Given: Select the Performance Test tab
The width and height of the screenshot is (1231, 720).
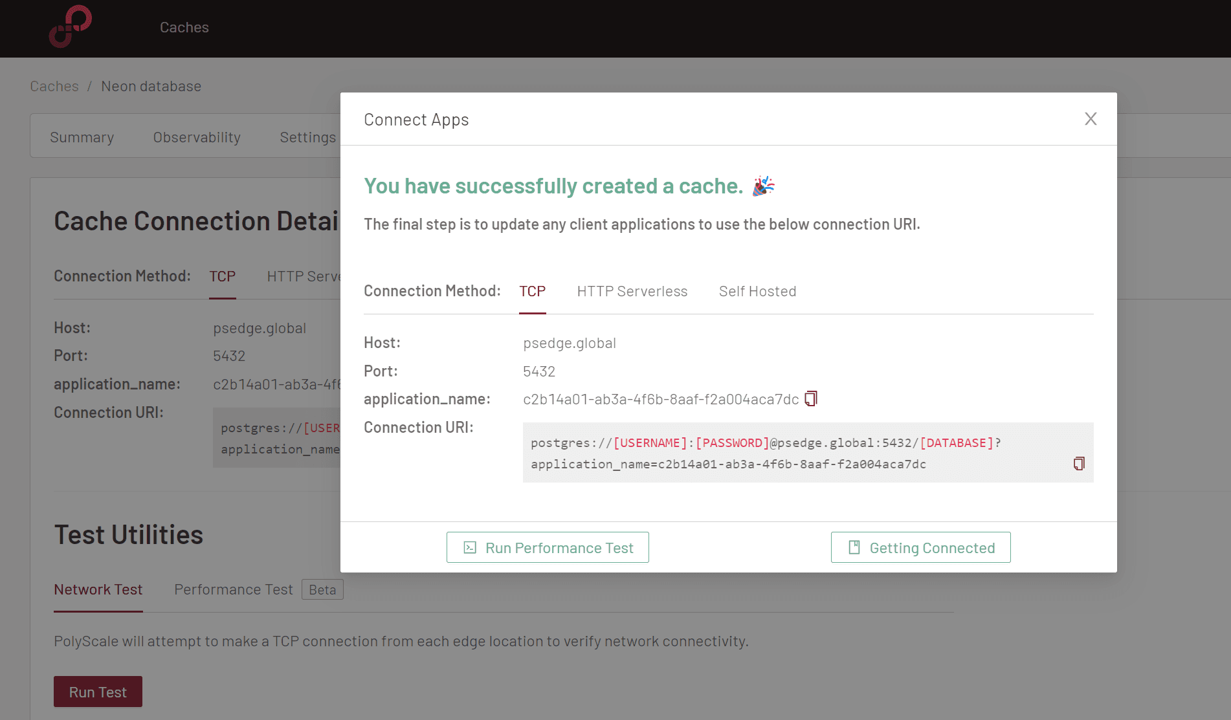Looking at the screenshot, I should [x=232, y=589].
